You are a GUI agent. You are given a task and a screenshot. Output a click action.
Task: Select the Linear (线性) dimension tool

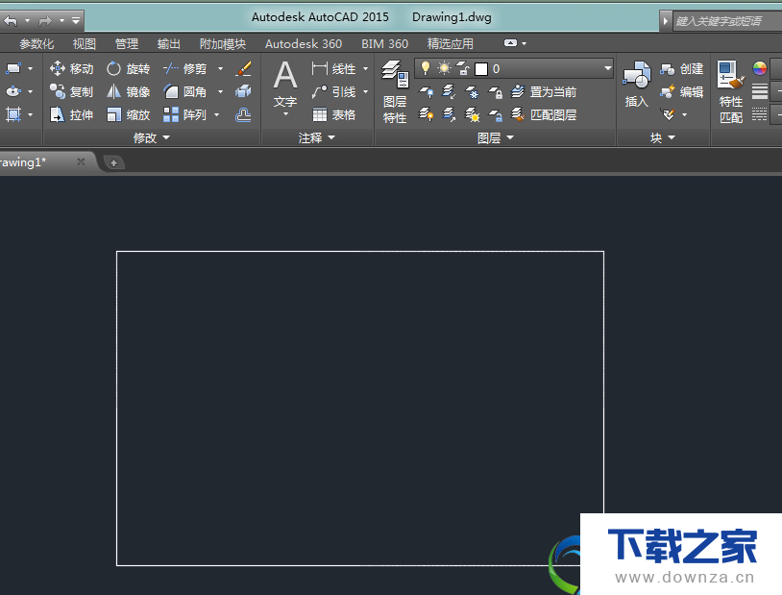(x=333, y=68)
